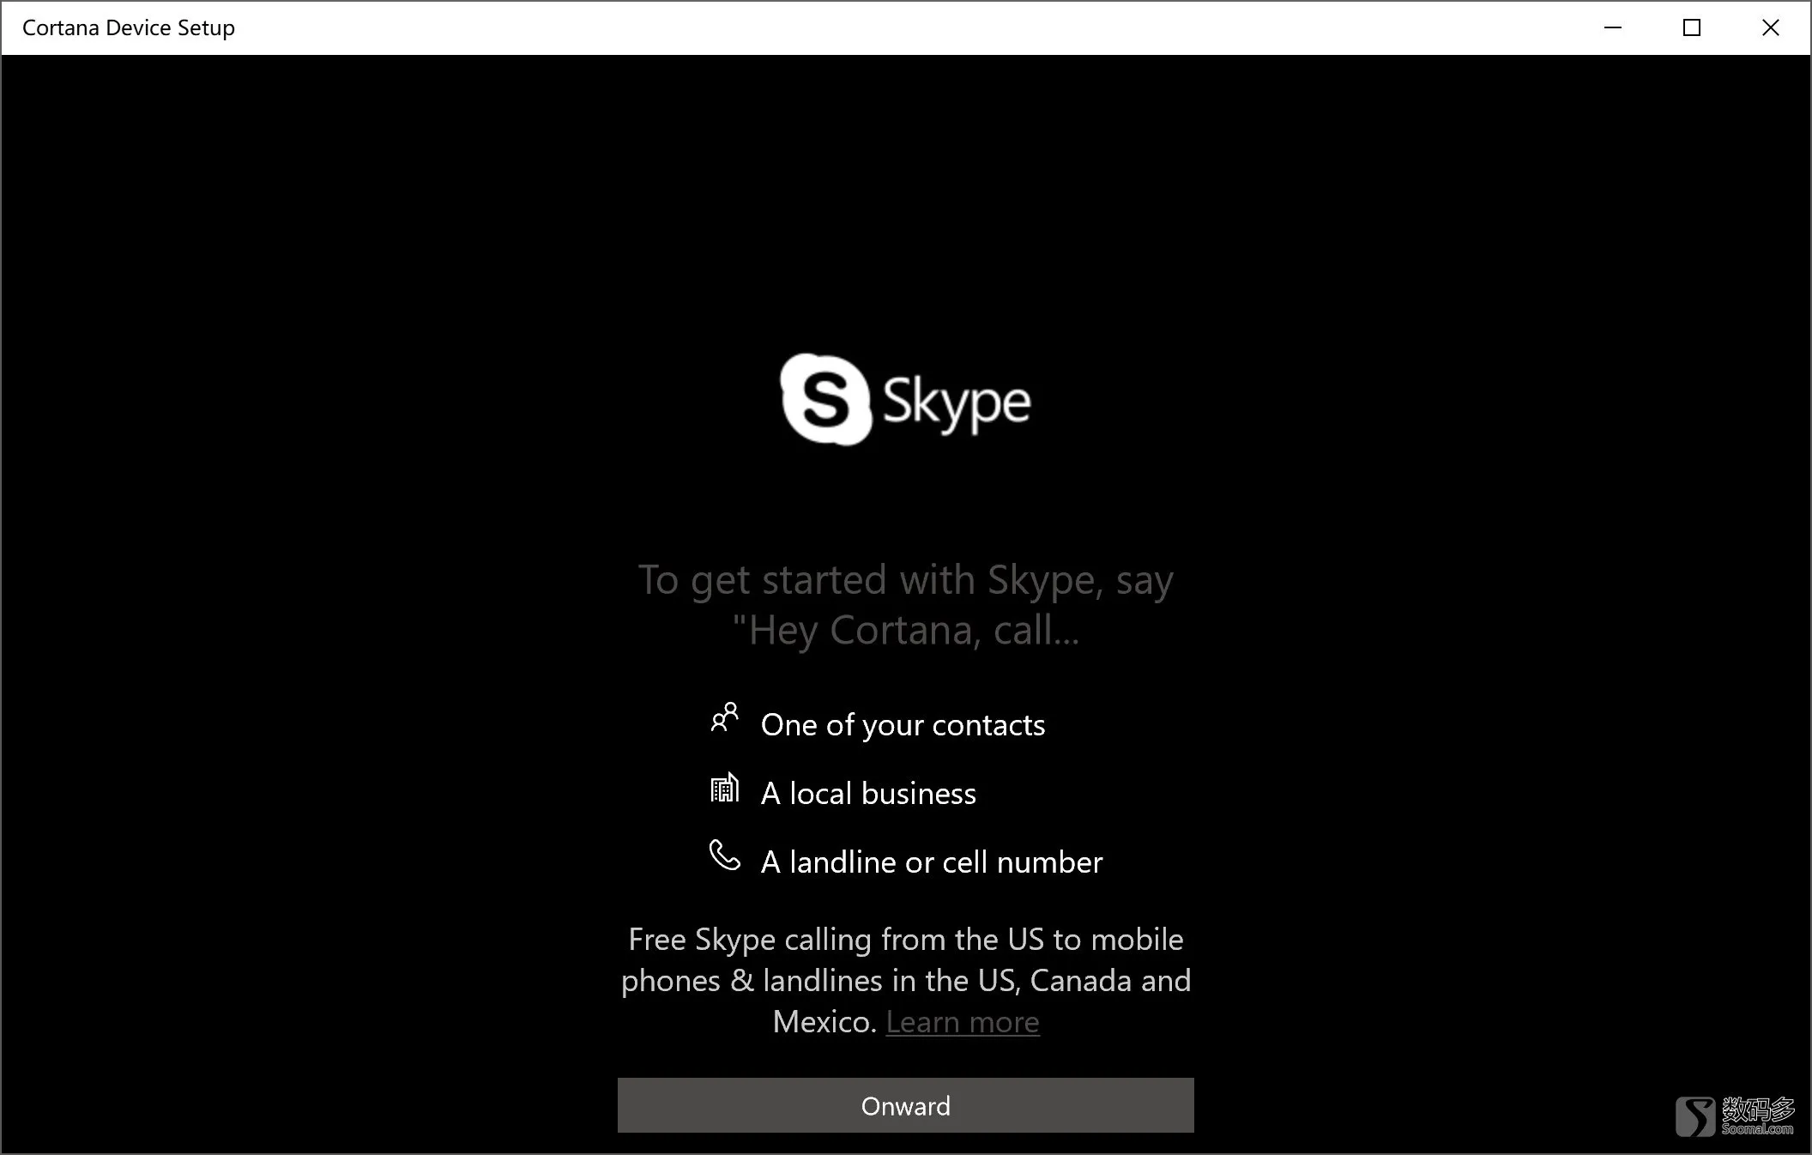Image resolution: width=1812 pixels, height=1155 pixels.
Task: Click the Onward button
Action: pyautogui.click(x=905, y=1105)
